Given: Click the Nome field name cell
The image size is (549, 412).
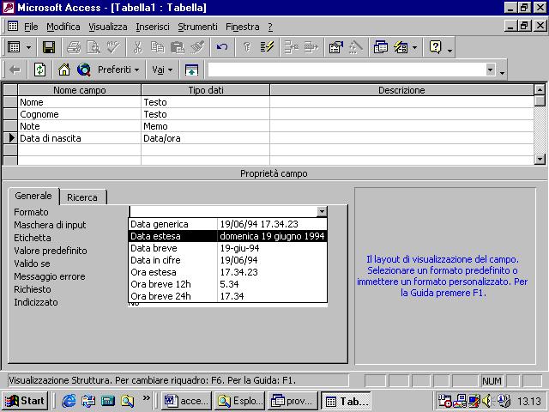Looking at the screenshot, I should [80, 102].
